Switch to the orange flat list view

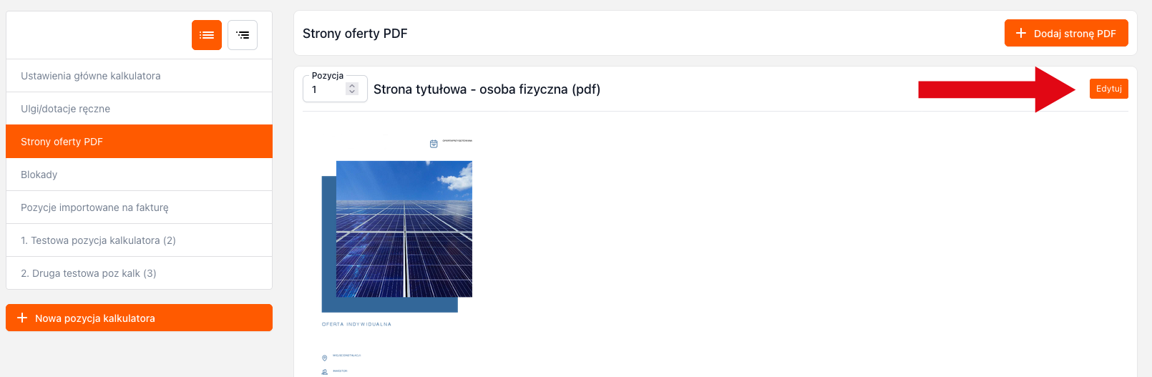(x=207, y=35)
